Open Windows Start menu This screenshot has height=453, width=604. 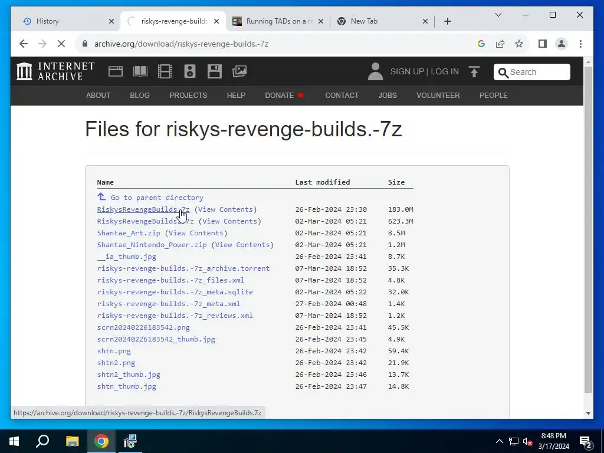point(14,441)
